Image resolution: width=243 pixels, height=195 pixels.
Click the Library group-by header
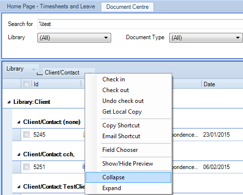tap(21, 69)
